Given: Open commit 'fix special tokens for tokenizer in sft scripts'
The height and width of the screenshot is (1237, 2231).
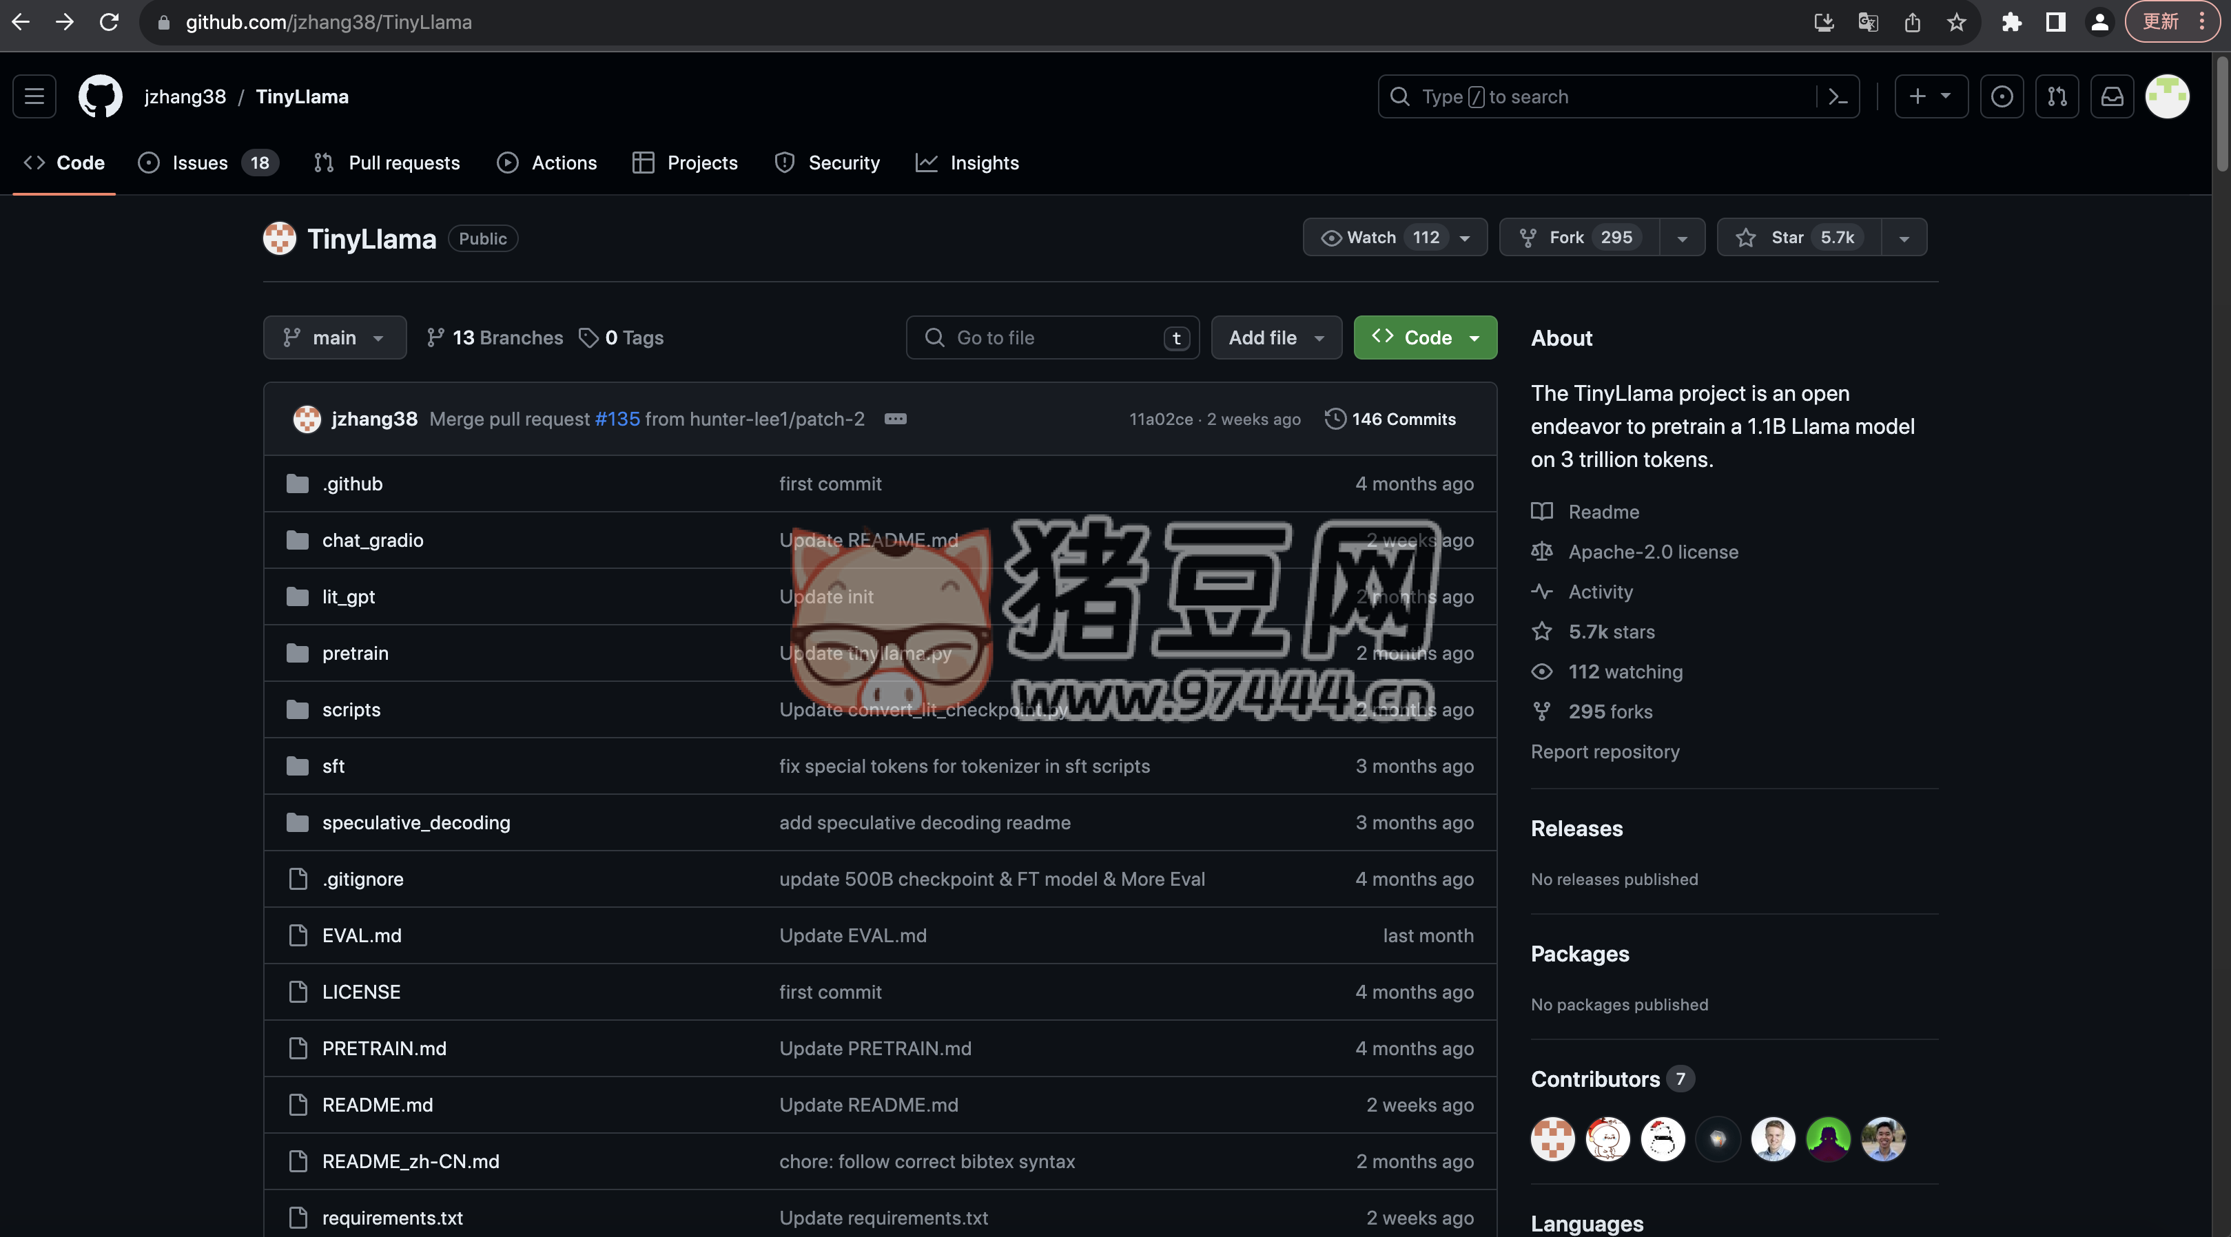Looking at the screenshot, I should point(964,766).
